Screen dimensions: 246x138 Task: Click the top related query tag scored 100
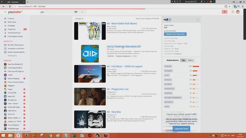[168, 66]
